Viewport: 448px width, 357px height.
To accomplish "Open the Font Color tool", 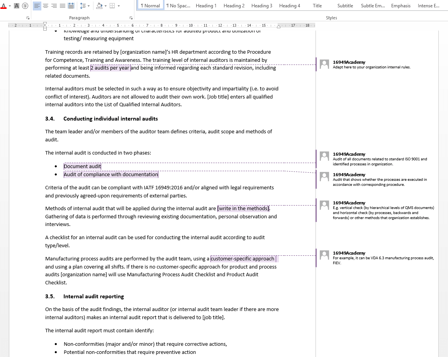I will point(4,6).
